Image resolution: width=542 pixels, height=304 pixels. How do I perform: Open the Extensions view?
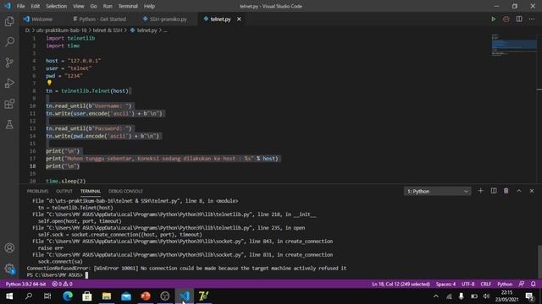tap(9, 104)
